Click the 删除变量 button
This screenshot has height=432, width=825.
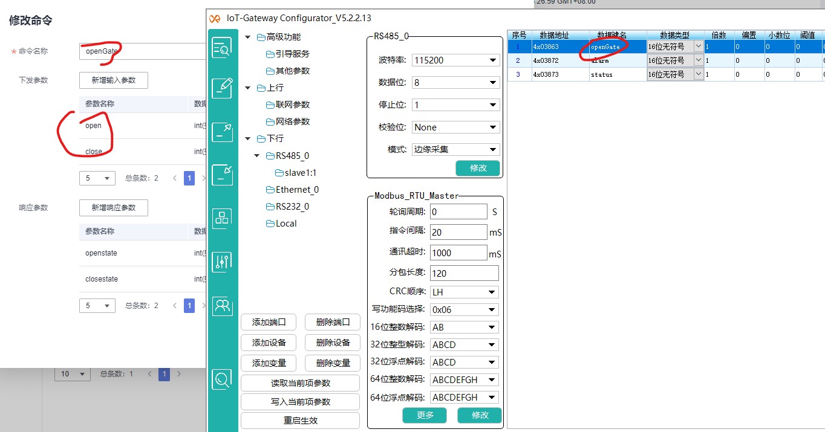tap(333, 363)
